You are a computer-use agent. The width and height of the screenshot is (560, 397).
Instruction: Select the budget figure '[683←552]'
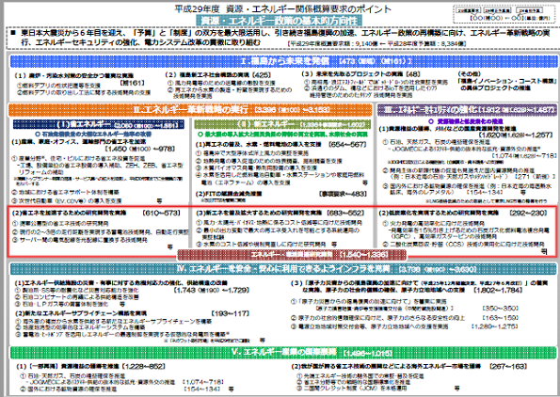[346, 213]
